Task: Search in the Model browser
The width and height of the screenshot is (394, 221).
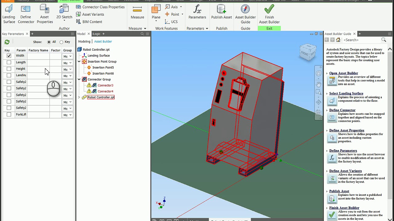Action: (142, 34)
